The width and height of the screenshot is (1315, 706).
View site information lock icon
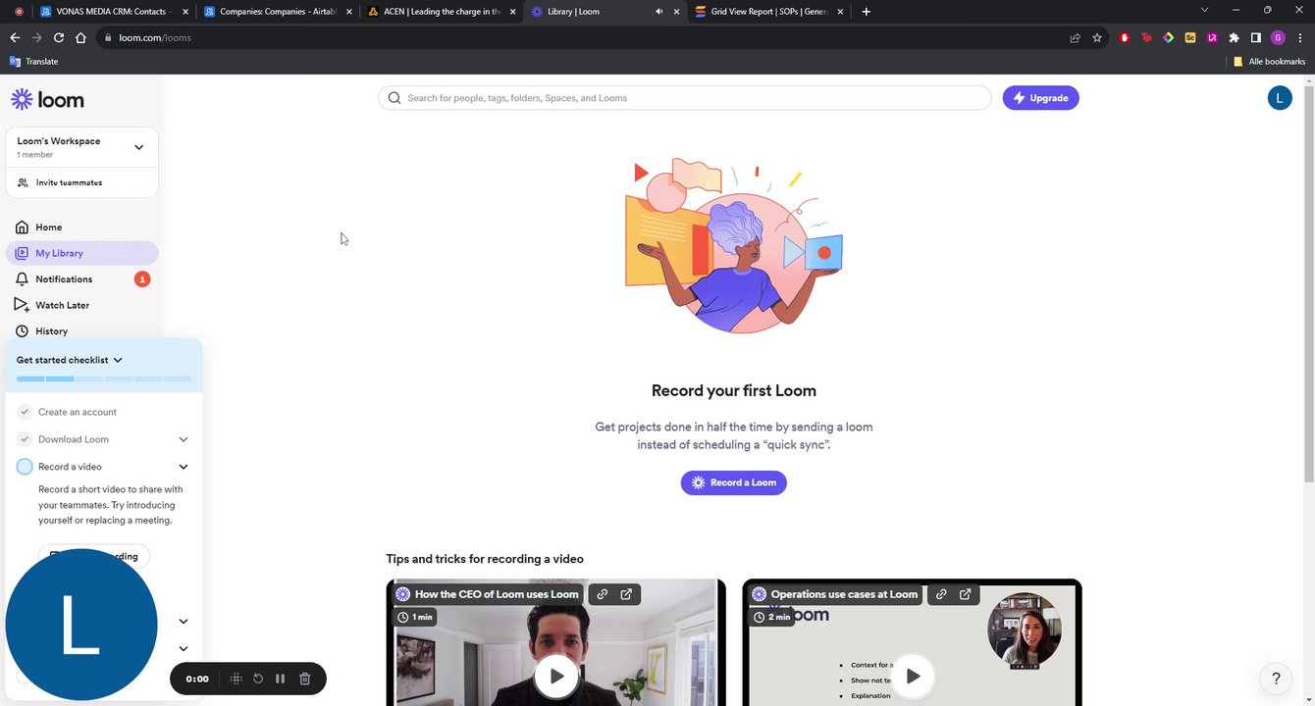tap(107, 37)
